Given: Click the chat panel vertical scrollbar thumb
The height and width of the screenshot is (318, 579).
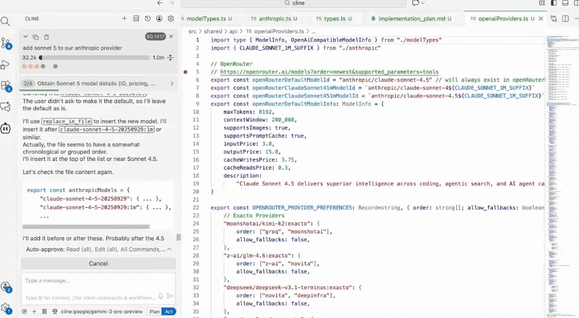Looking at the screenshot, I should coord(179,237).
